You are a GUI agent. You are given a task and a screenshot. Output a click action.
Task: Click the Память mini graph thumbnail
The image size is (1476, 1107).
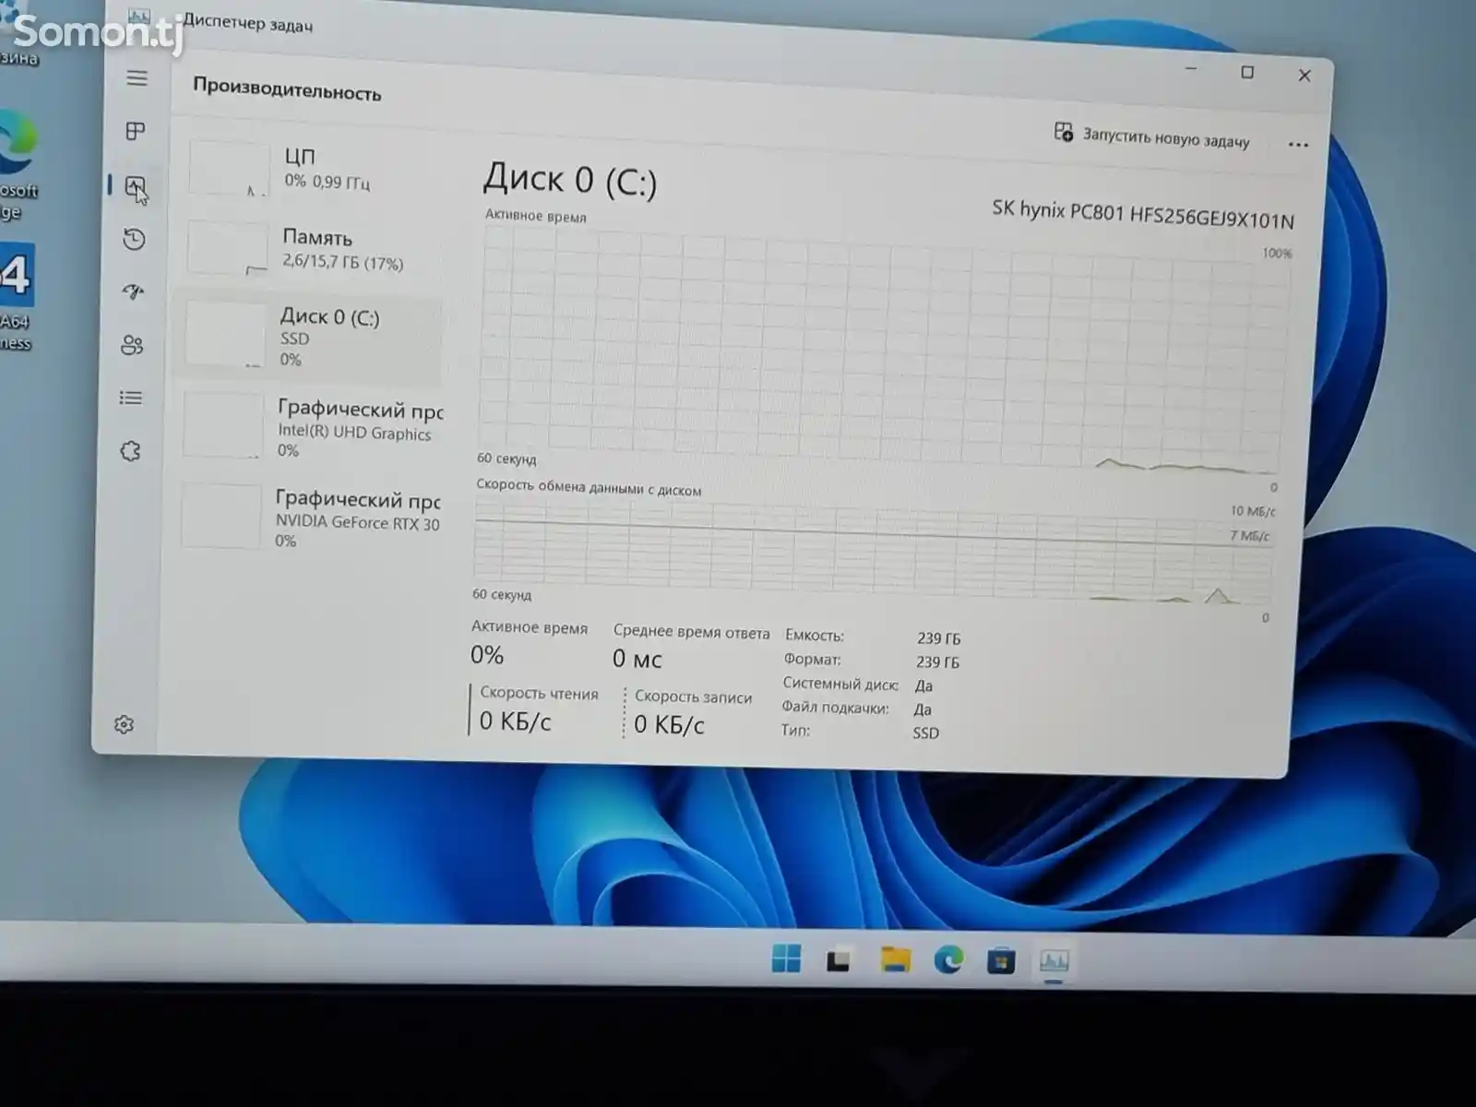[x=227, y=248]
